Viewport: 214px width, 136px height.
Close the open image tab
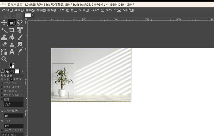click(32, 15)
